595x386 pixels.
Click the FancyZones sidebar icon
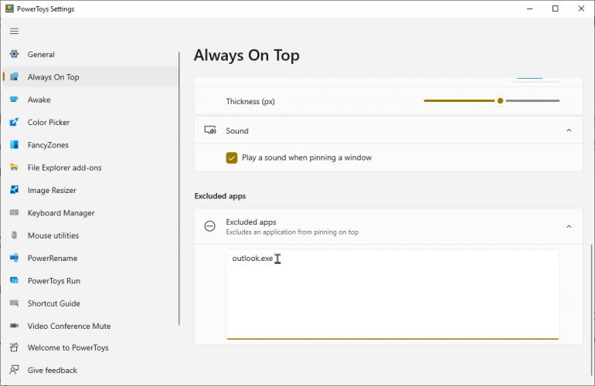coord(14,144)
